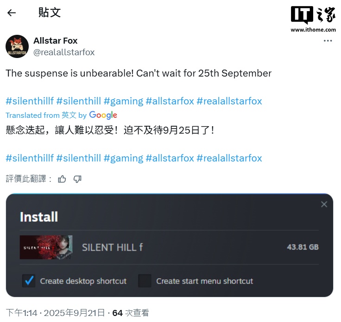Rate translation with thumbs down
The height and width of the screenshot is (322, 341).
[x=77, y=179]
